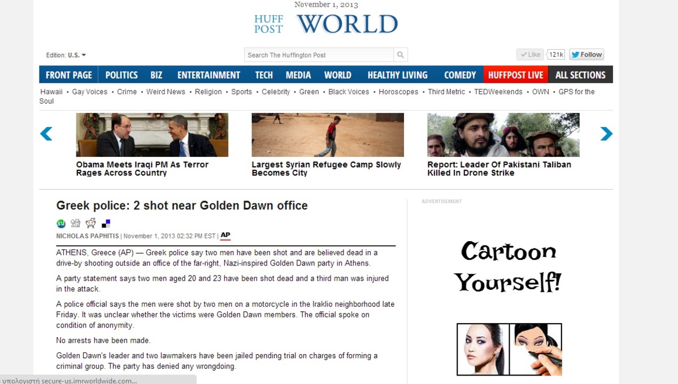Viewport: 678px width, 384px height.
Task: Open the Black Voices link
Action: tap(349, 92)
